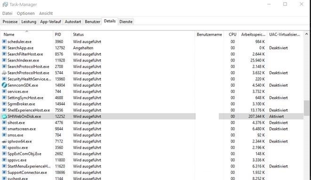Click the Task-Manager title bar icon
311x180 pixels.
5,4
